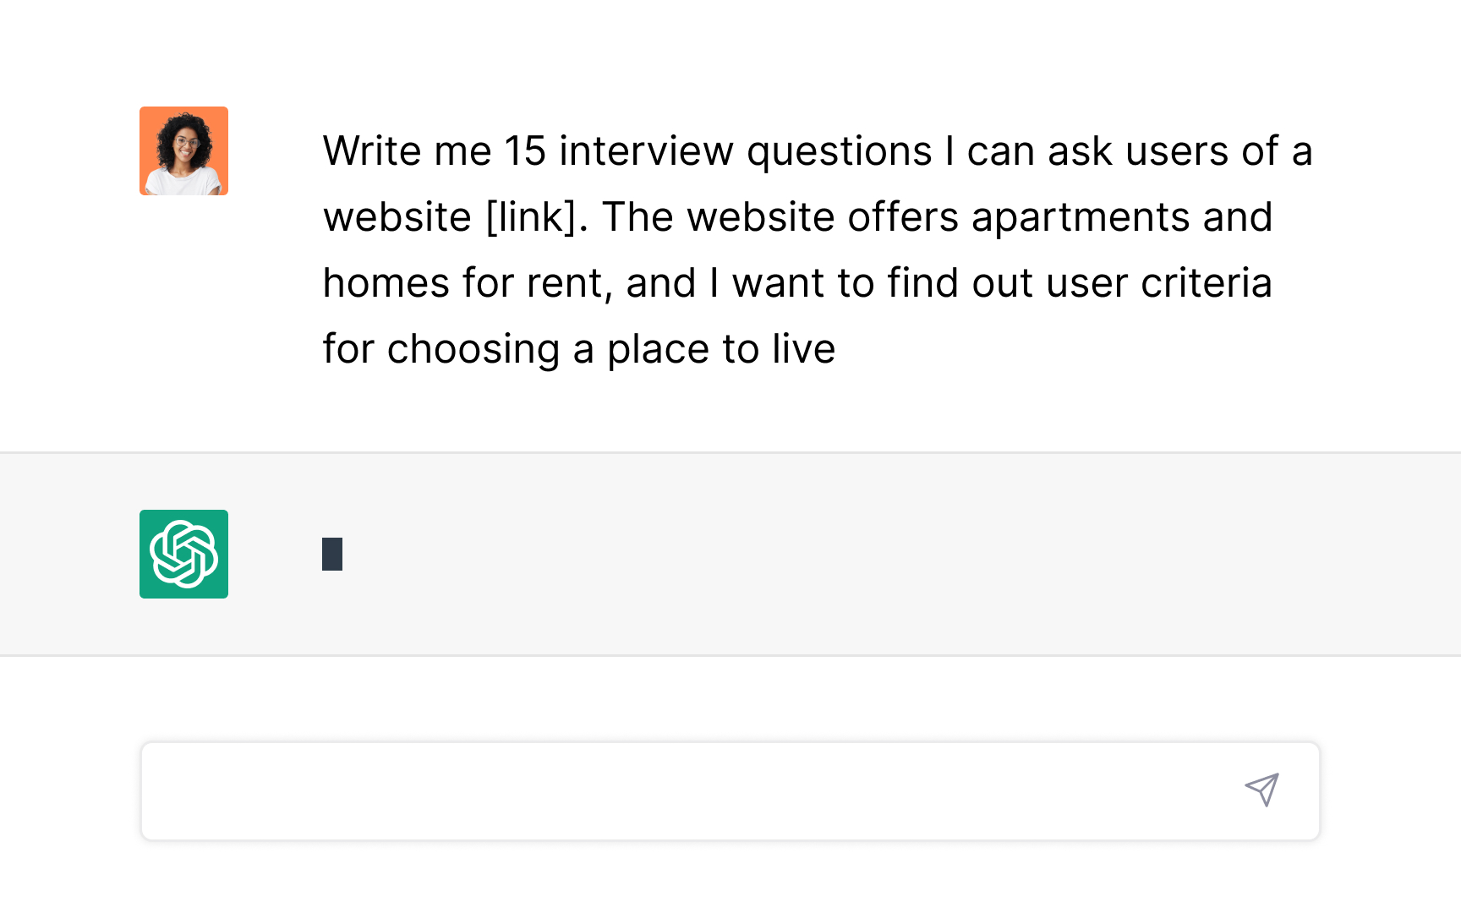This screenshot has width=1461, height=913.
Task: Click the word "Write" starting the prompt
Action: pos(372,151)
